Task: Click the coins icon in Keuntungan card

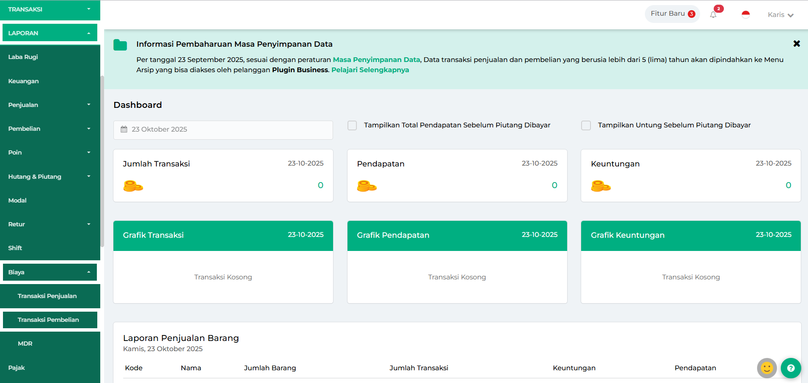Action: point(601,186)
